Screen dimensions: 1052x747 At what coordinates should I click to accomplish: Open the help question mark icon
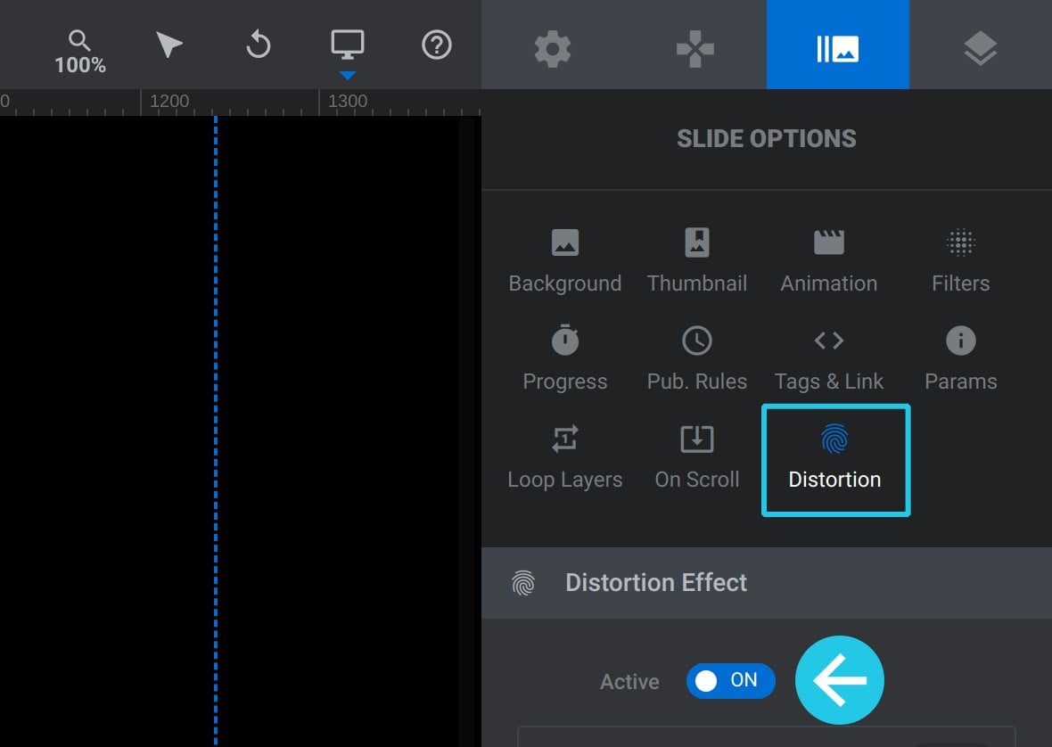(x=437, y=45)
